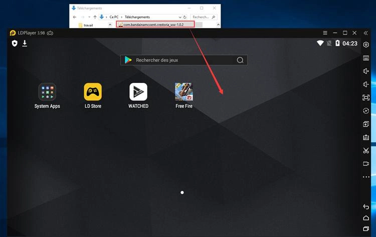Go back in the Téléchargements Explorer window
Image resolution: width=376 pixels, height=237 pixels.
tap(75, 17)
